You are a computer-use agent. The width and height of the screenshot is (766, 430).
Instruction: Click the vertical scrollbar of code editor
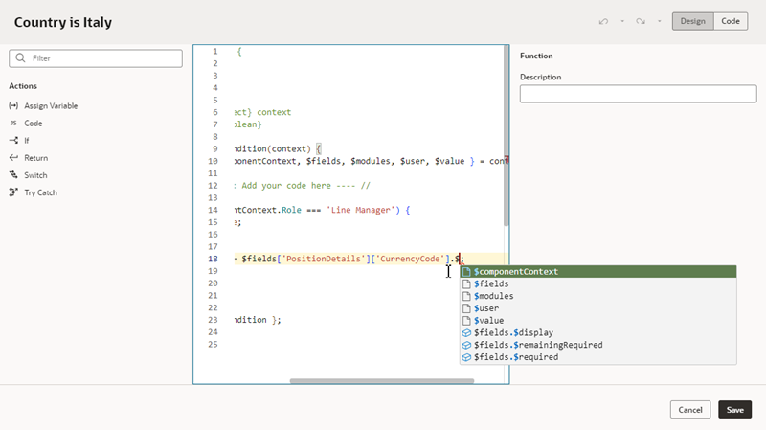tap(507, 136)
